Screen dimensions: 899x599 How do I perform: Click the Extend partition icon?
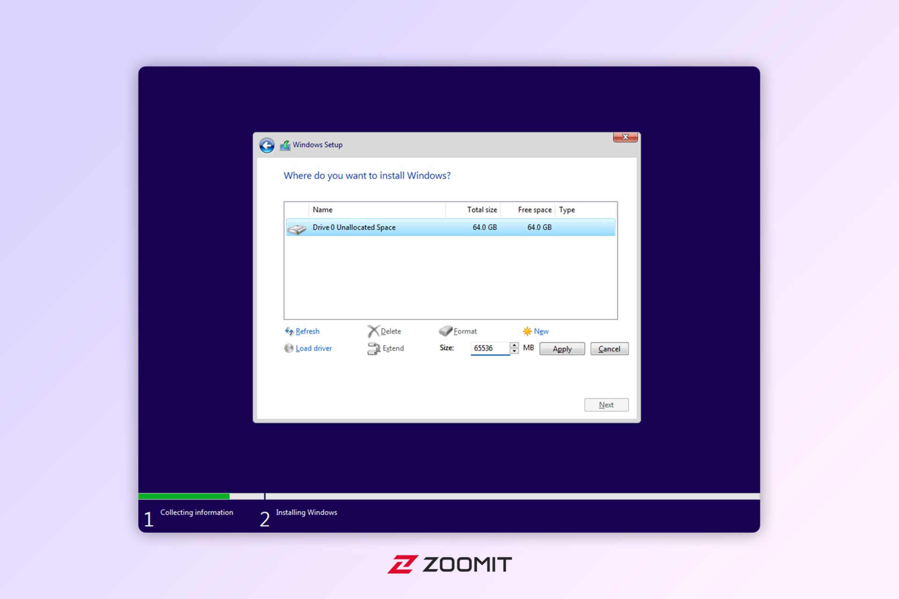pos(374,349)
